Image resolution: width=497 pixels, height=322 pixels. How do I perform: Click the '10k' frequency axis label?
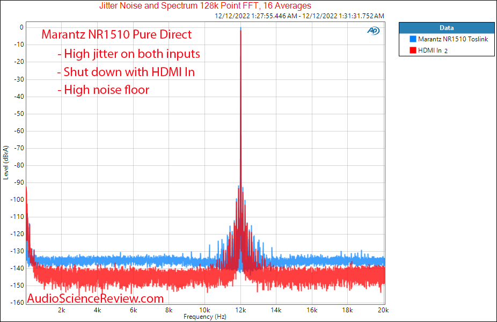[x=204, y=310]
